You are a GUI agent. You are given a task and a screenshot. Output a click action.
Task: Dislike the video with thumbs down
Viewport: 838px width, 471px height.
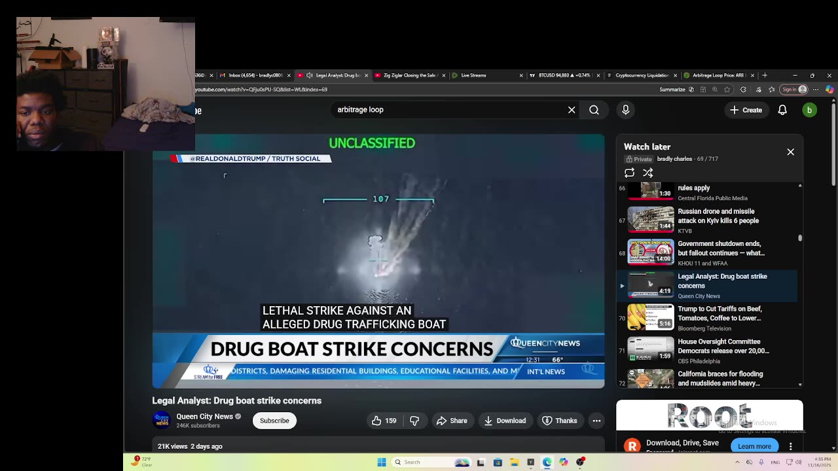point(414,421)
